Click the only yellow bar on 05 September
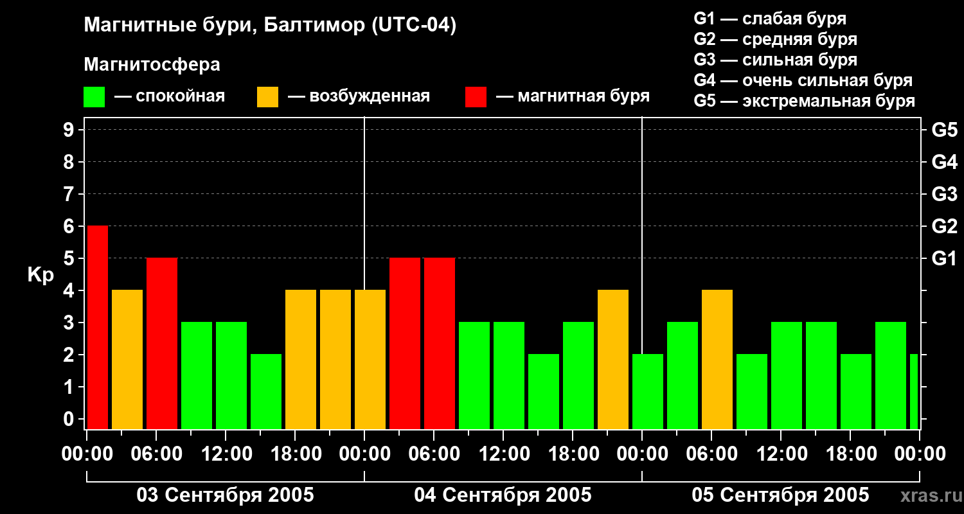This screenshot has height=514, width=964. (x=717, y=359)
